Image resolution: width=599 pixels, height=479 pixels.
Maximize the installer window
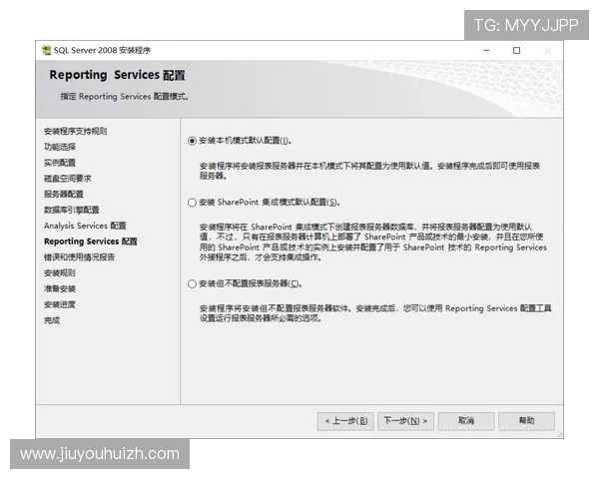tap(516, 50)
